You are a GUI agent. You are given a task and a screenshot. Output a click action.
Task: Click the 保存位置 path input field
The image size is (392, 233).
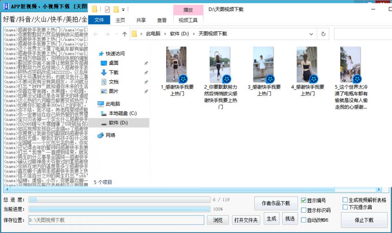pyautogui.click(x=116, y=220)
